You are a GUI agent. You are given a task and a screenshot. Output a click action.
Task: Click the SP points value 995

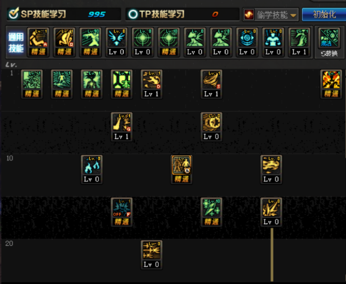97,14
